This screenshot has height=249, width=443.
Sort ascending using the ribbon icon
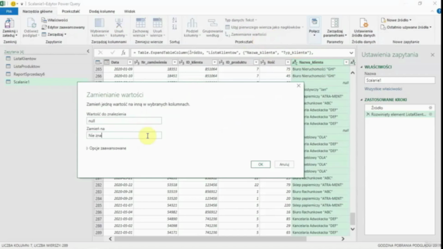pos(174,20)
